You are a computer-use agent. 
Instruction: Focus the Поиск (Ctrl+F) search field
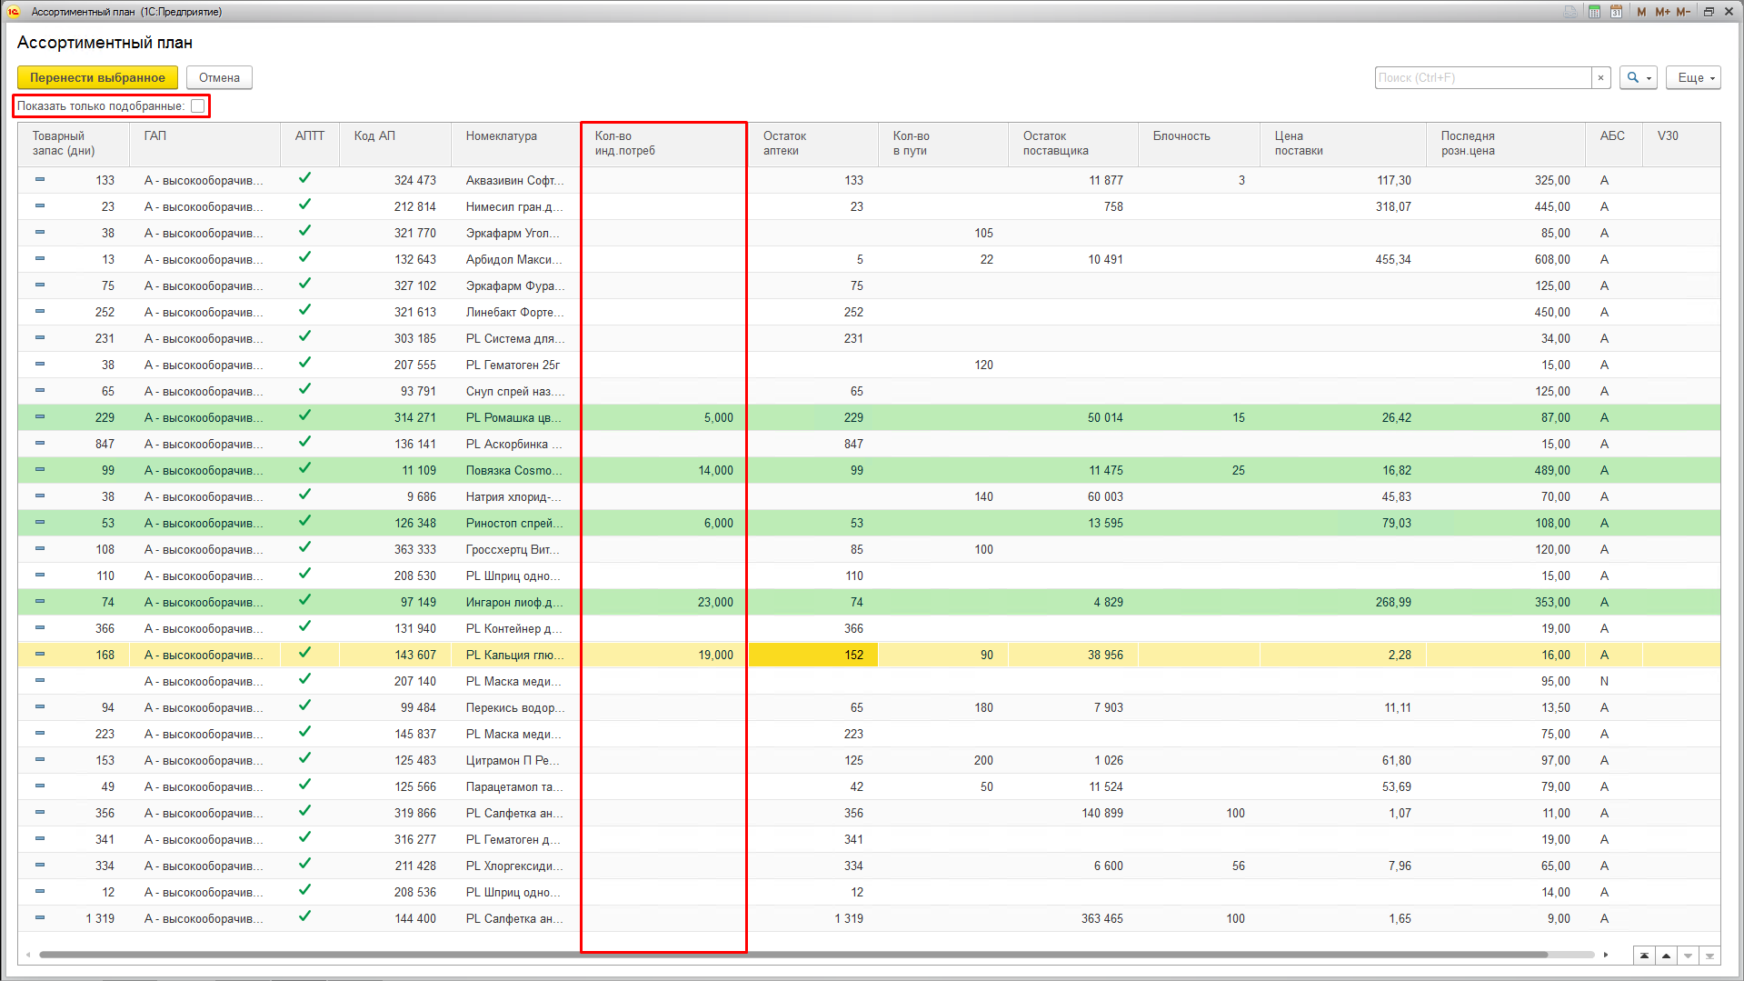point(1482,78)
